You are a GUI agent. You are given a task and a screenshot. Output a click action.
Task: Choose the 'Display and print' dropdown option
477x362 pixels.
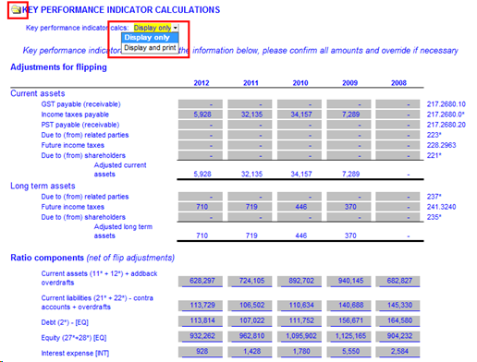[x=150, y=48]
